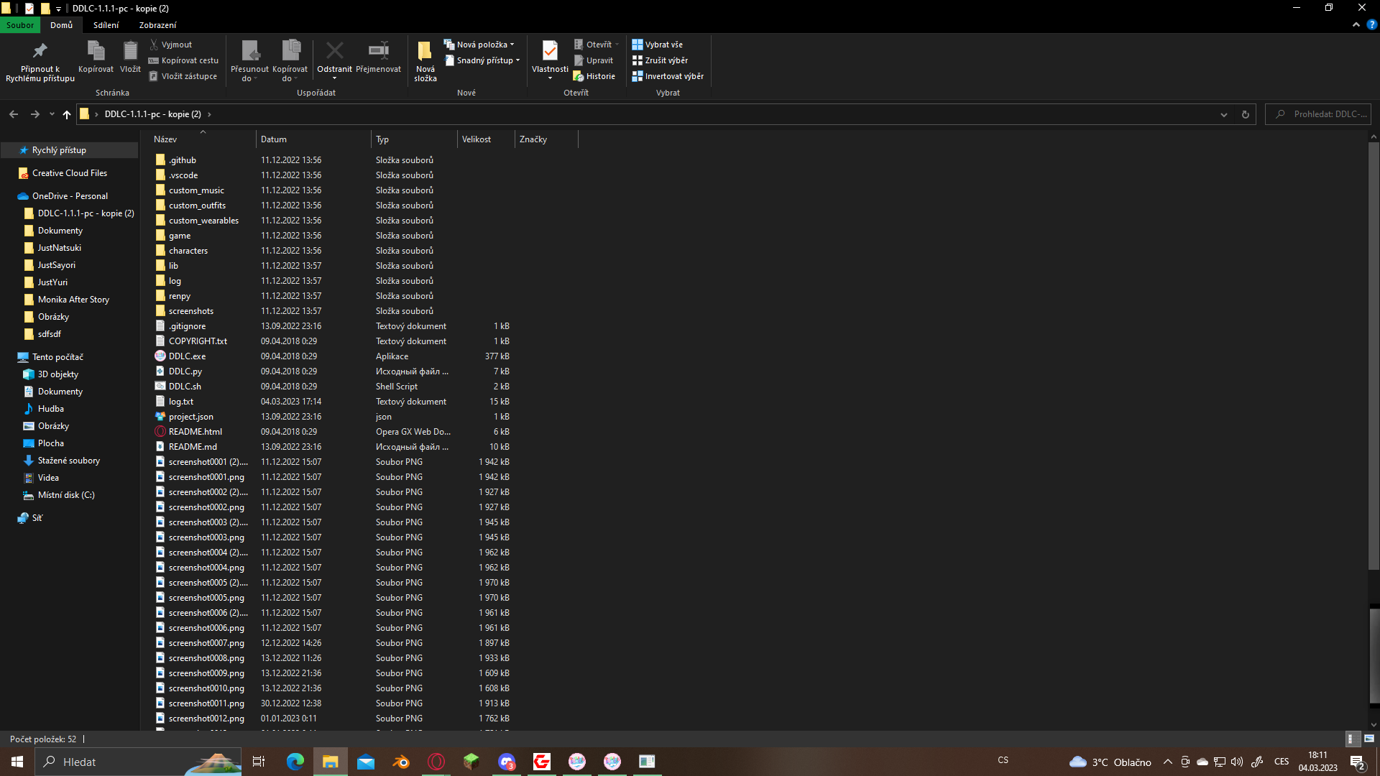Click the Vložit (Paste) icon
The width and height of the screenshot is (1380, 776).
(130, 57)
